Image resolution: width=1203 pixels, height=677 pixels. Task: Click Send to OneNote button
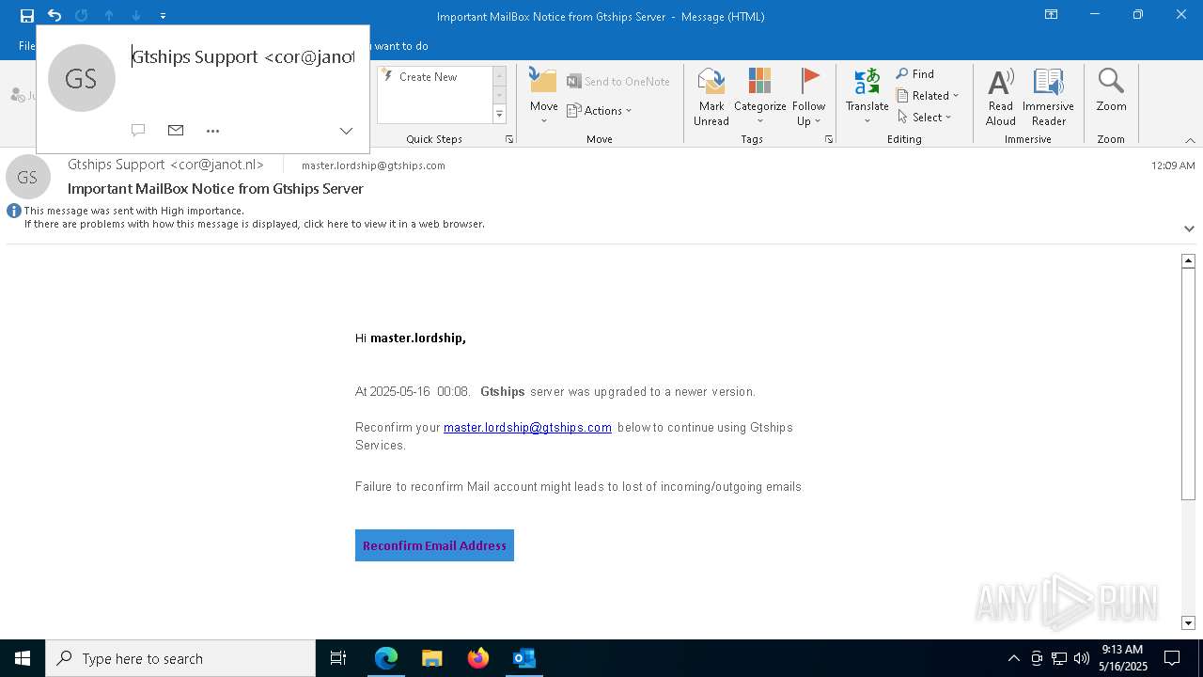click(x=618, y=82)
